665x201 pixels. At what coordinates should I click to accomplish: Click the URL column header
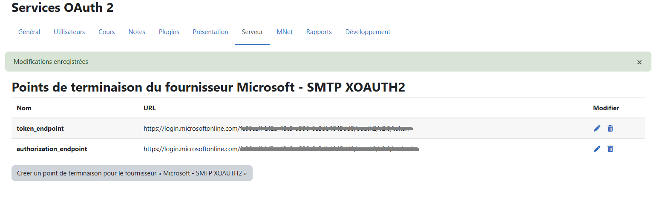tap(150, 108)
